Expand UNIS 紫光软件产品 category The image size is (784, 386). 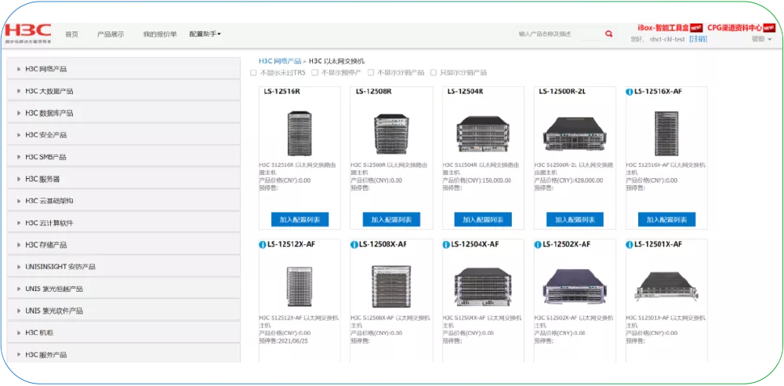pyautogui.click(x=124, y=311)
